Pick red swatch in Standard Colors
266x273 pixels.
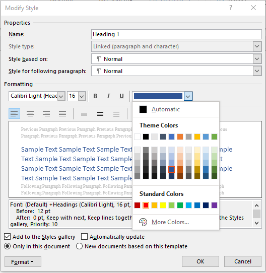click(x=146, y=206)
